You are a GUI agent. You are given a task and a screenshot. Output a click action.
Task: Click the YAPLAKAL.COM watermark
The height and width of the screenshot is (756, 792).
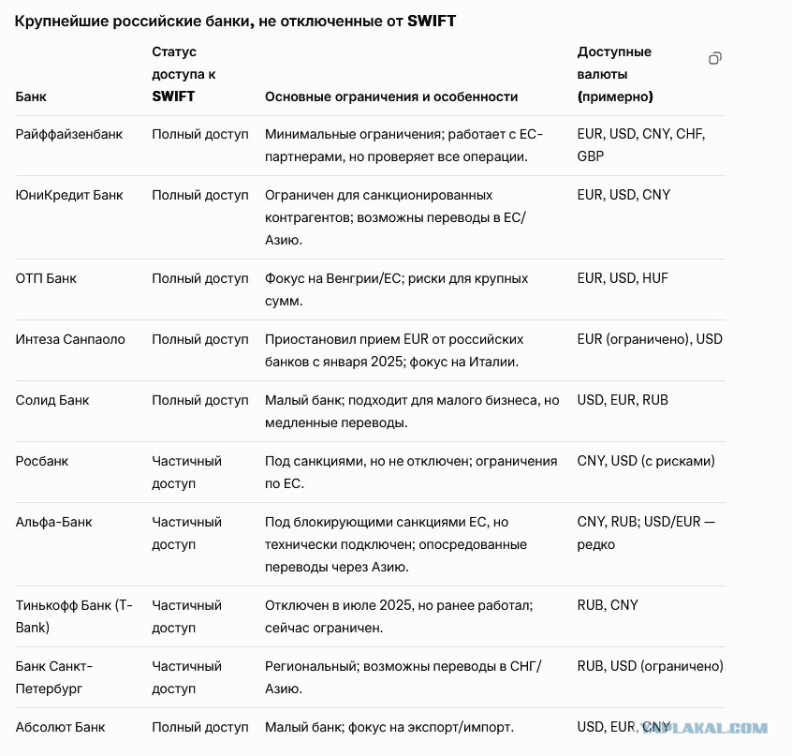tap(705, 728)
